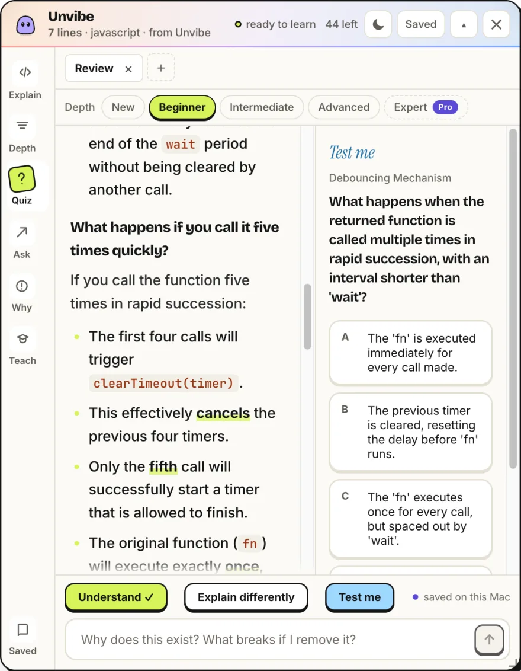
Task: Click the 'Test me' quiz heading
Action: point(352,152)
